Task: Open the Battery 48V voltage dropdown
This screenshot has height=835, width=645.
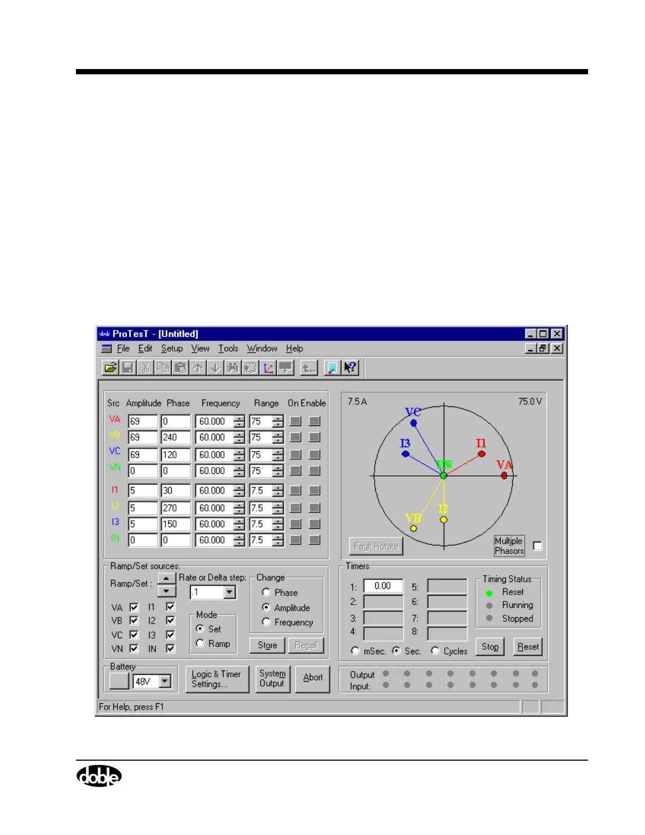Action: [x=165, y=681]
